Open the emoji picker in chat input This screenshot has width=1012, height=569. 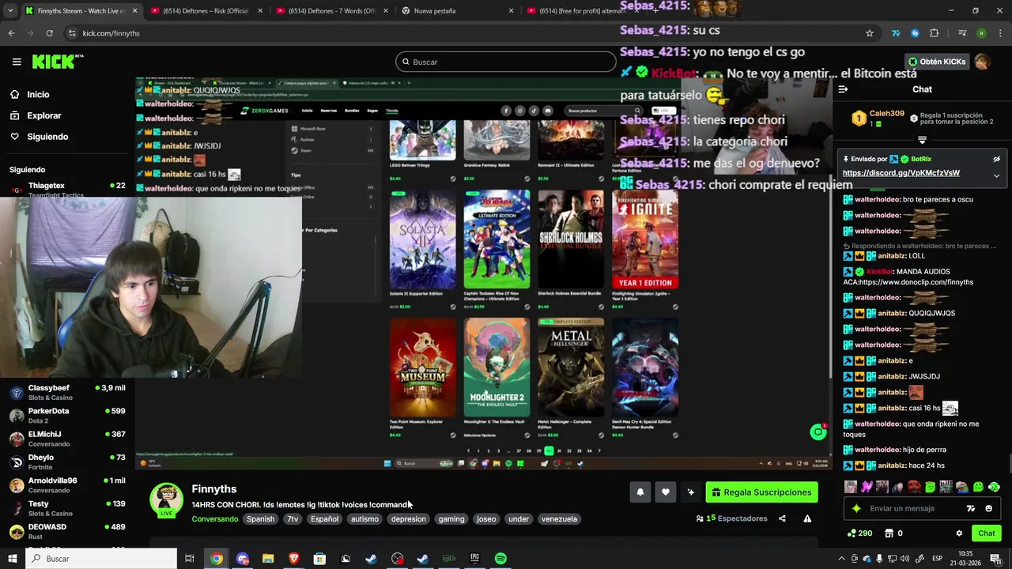(988, 508)
